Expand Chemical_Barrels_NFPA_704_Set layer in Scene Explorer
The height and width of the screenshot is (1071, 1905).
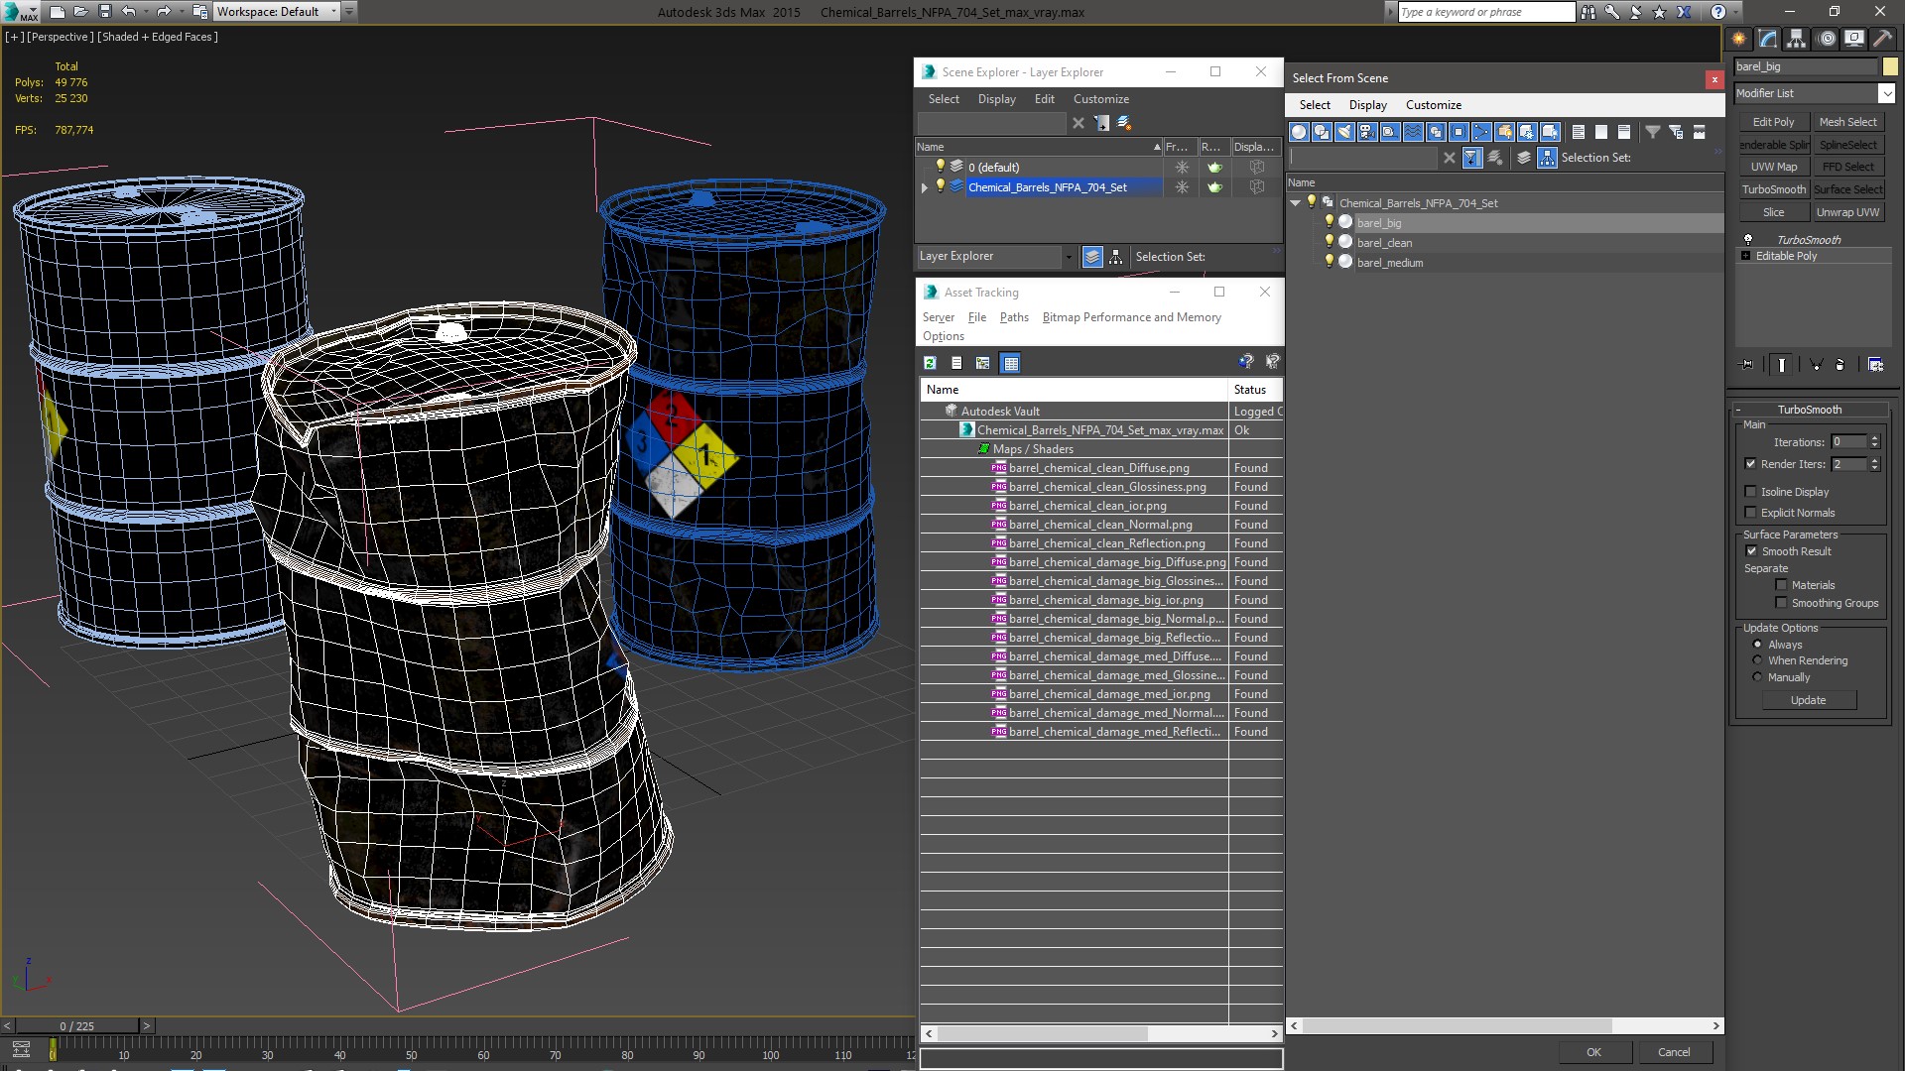tap(925, 187)
